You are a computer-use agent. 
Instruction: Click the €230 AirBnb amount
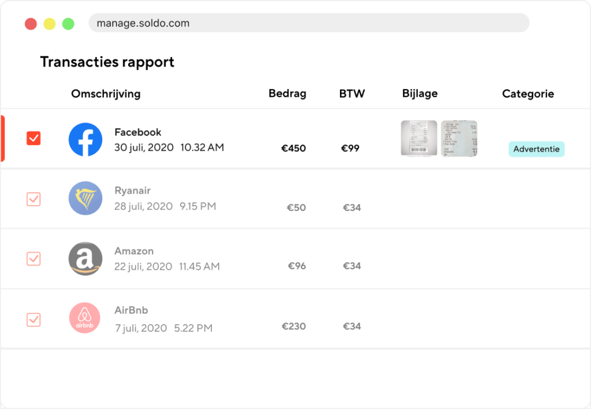pos(294,326)
